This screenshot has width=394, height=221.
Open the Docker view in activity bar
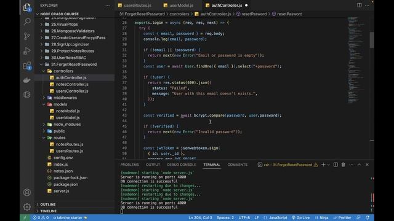(x=27, y=80)
